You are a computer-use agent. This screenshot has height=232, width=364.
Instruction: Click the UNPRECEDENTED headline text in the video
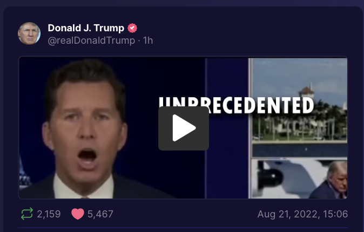click(237, 106)
